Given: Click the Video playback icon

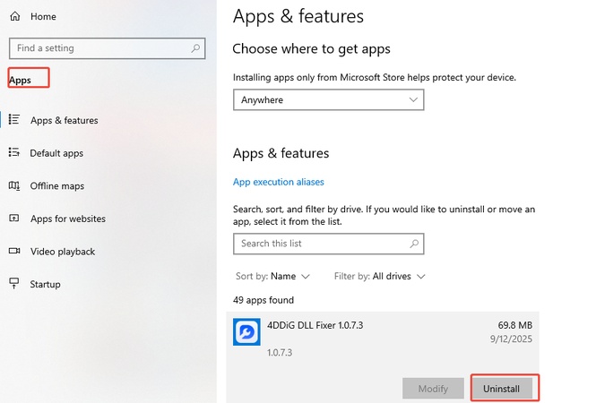Looking at the screenshot, I should 14,252.
